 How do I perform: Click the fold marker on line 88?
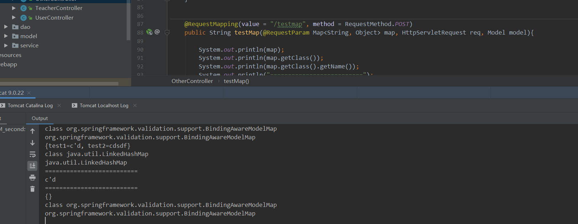167,32
